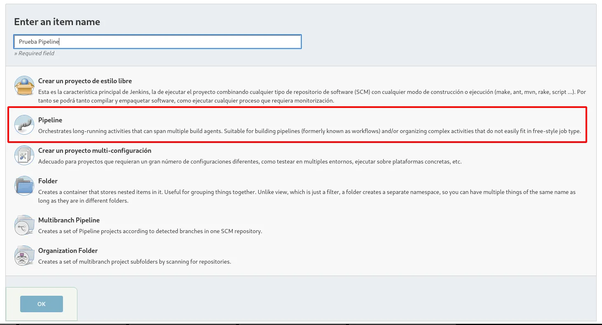The height and width of the screenshot is (325, 602).
Task: Click the Organization Folder icon
Action: coord(24,255)
